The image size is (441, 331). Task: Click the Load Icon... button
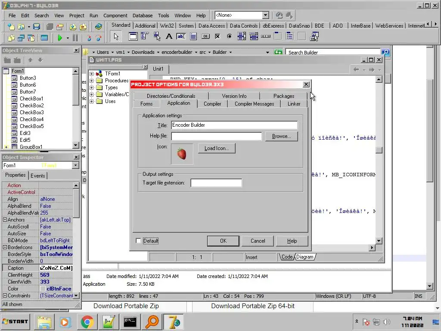point(217,148)
